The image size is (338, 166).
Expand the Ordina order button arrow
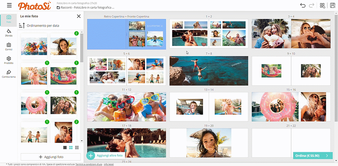pos(327,156)
